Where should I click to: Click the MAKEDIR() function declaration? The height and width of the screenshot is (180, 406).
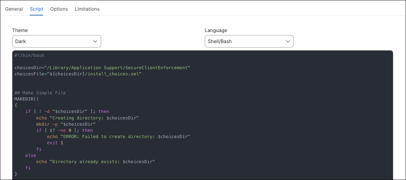click(x=26, y=99)
